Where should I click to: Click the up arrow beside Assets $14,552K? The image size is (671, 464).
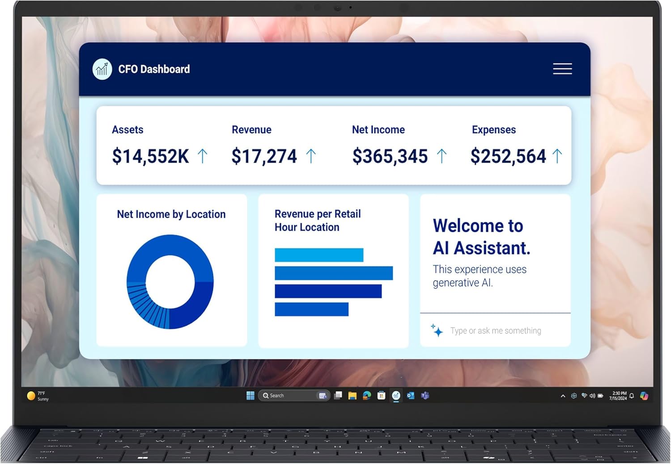tap(202, 156)
